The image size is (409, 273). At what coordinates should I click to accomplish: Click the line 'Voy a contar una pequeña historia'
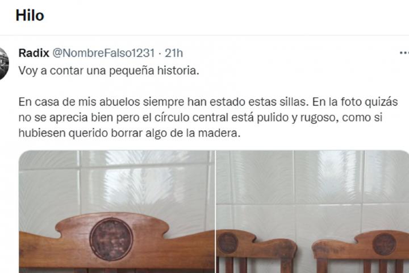(108, 71)
